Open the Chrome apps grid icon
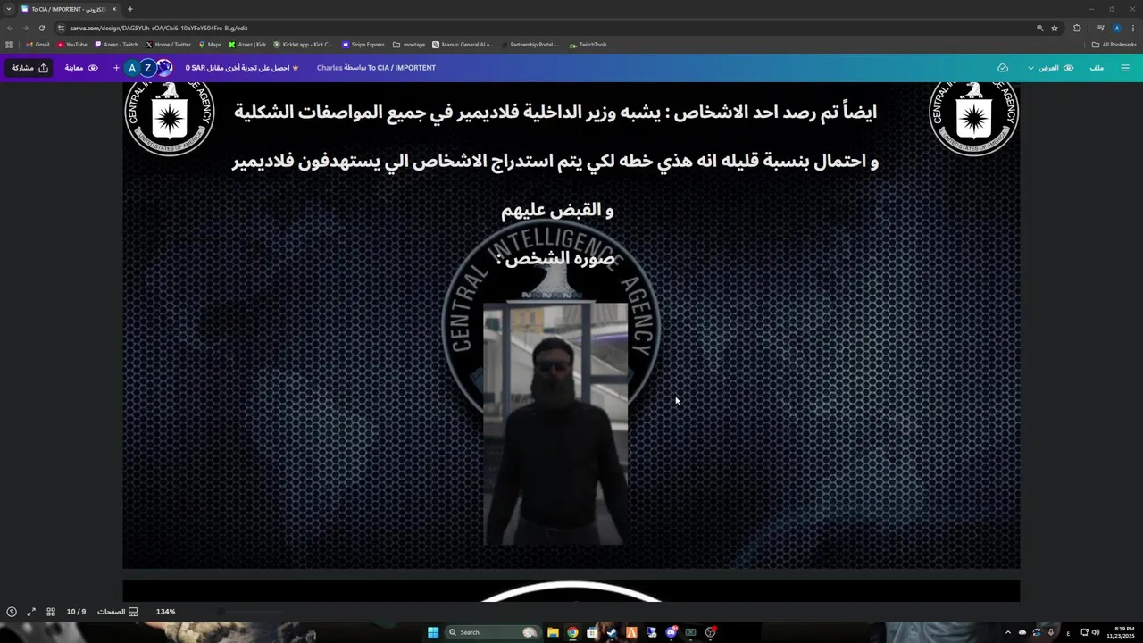 tap(9, 45)
